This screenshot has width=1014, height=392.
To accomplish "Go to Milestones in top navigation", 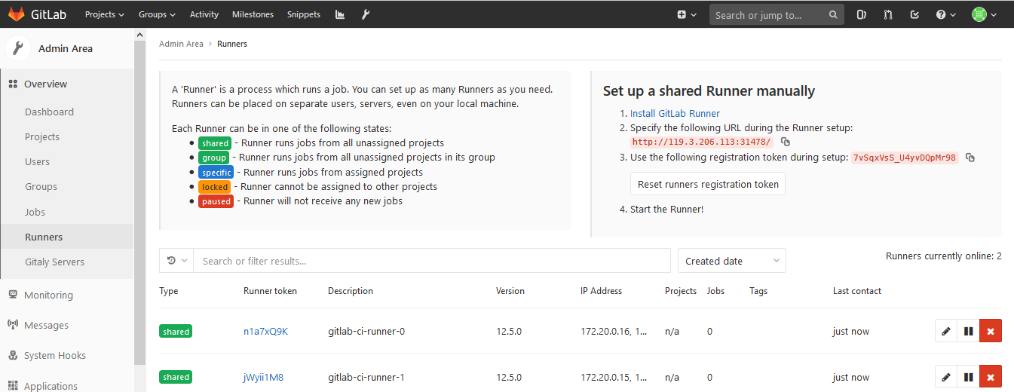I will pos(253,14).
